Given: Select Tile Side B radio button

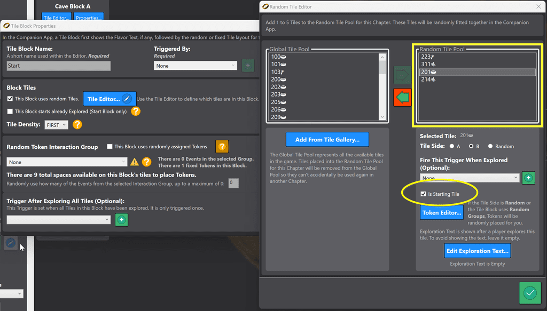Looking at the screenshot, I should click(471, 146).
